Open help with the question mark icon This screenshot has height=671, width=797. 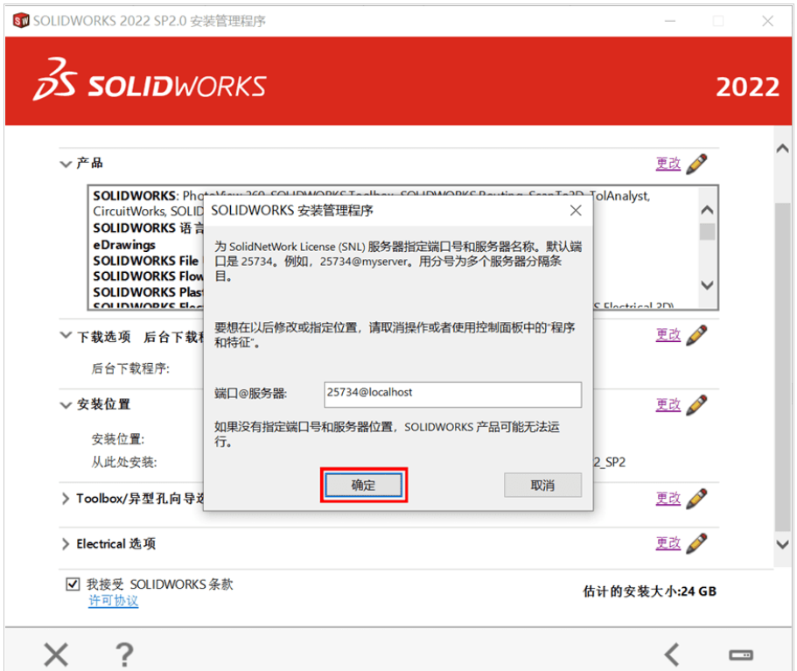point(124,654)
